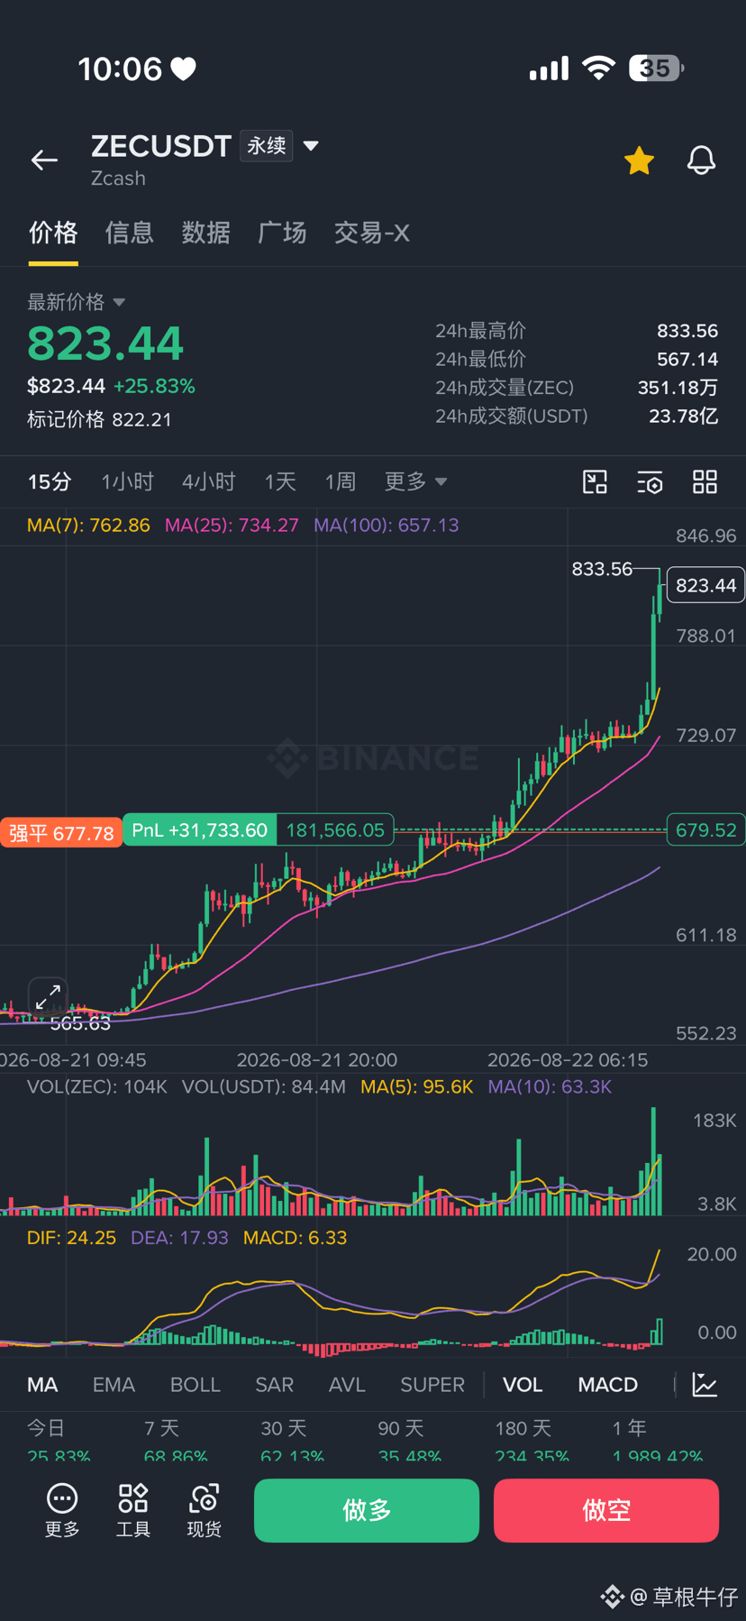This screenshot has height=1621, width=746.
Task: Open the 更多 menu at bottom
Action: point(62,1510)
